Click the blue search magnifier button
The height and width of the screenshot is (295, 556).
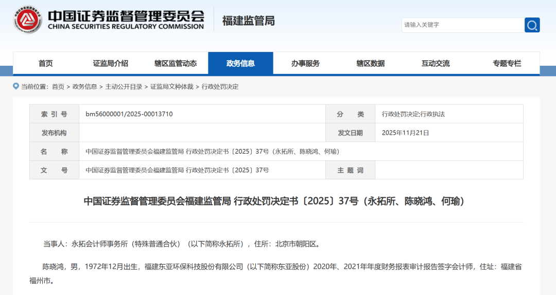(532, 25)
